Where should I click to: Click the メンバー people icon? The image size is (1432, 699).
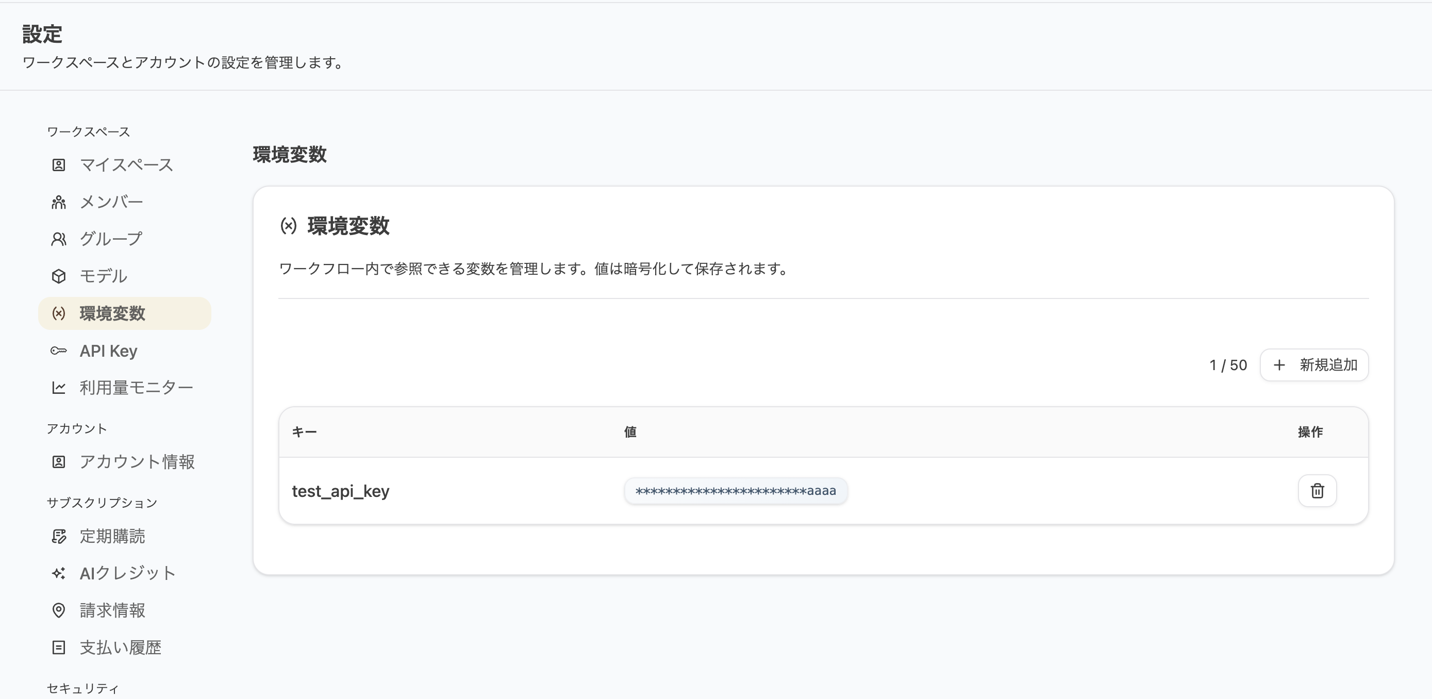tap(58, 203)
